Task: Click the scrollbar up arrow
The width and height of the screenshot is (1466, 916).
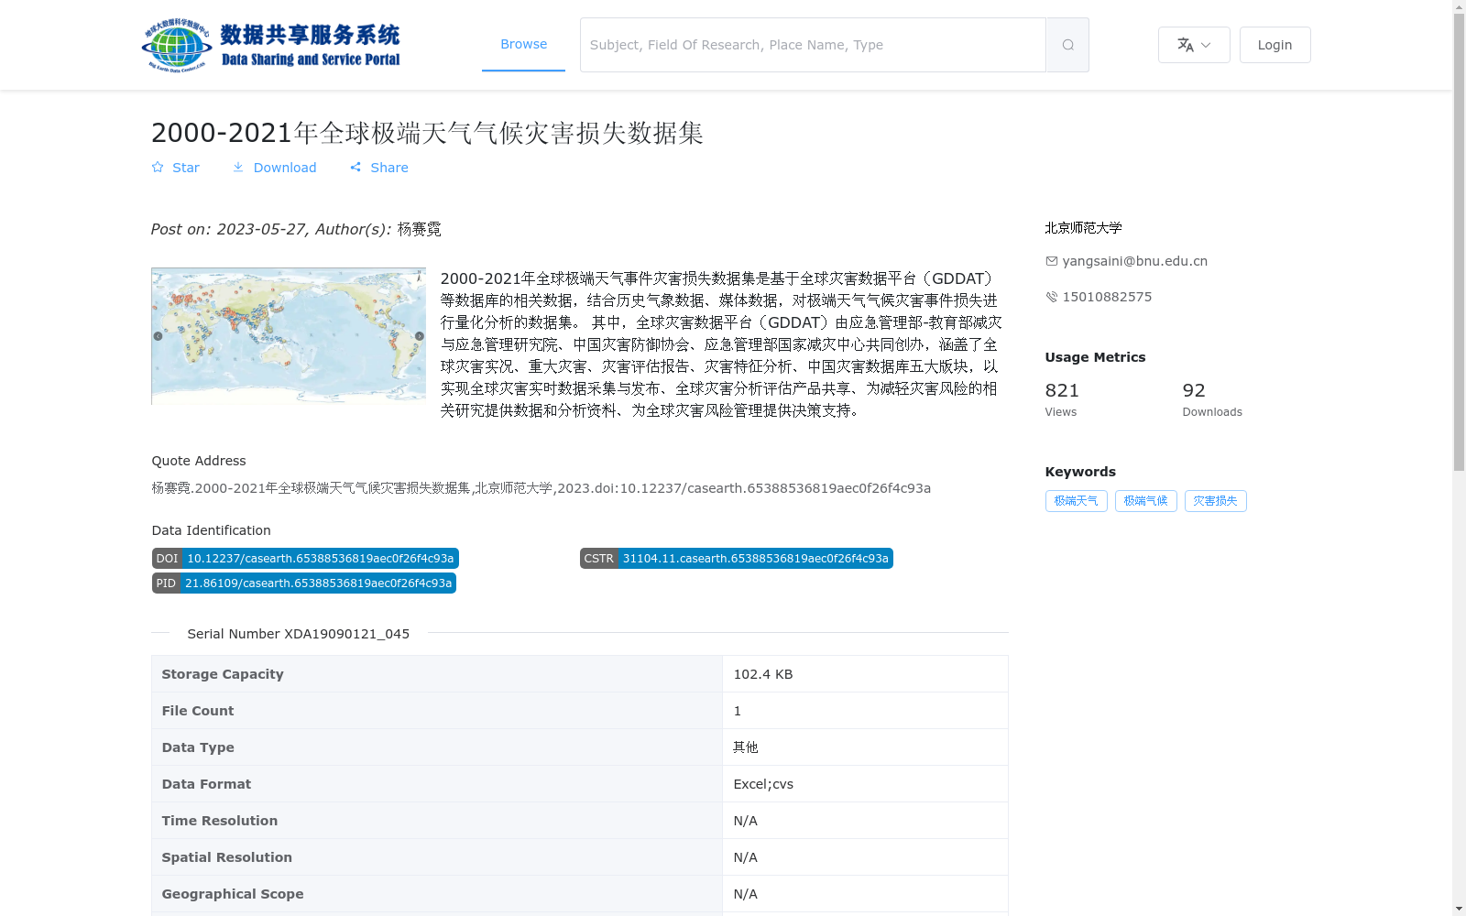Action: click(x=1459, y=7)
